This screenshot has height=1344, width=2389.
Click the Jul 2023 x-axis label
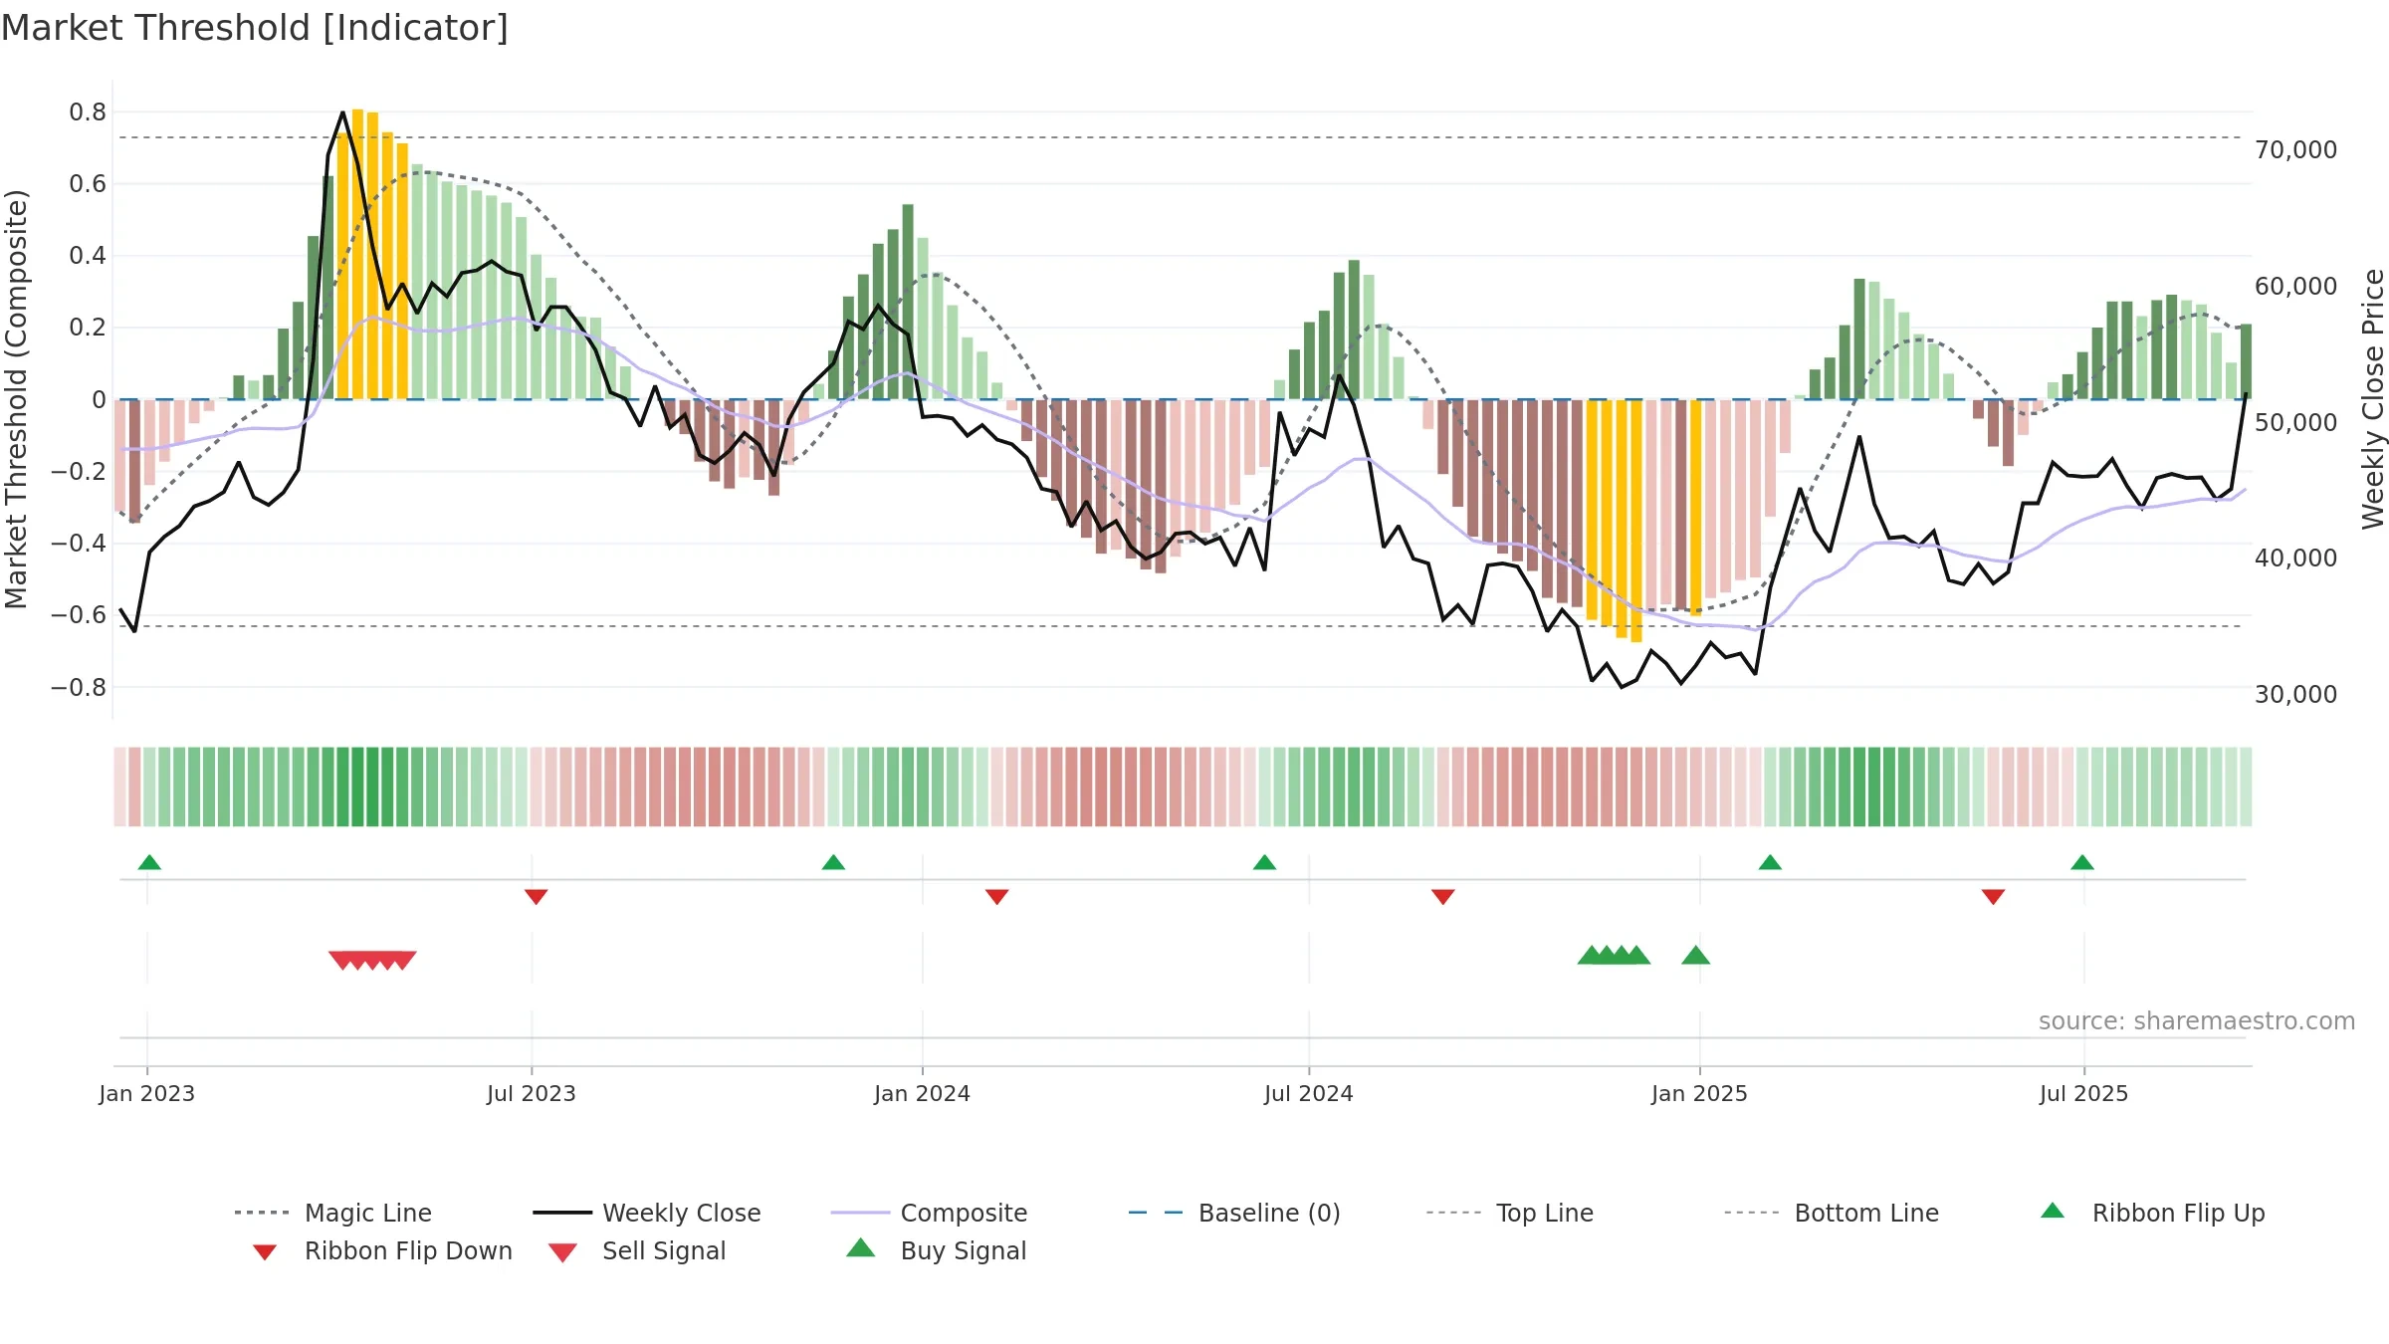tap(532, 1093)
